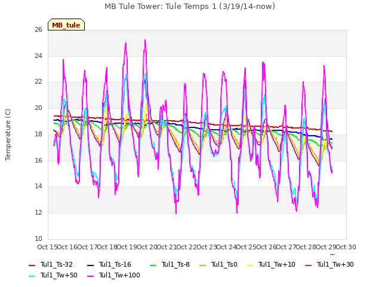
Task: Select the Tul1_Ts0 legend label
Action: click(224, 264)
